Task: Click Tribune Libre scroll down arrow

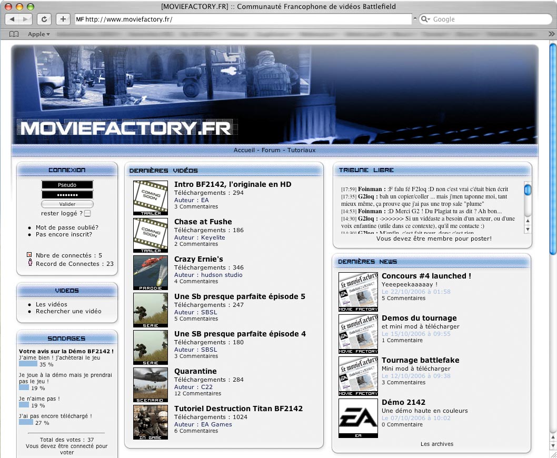Action: point(528,229)
